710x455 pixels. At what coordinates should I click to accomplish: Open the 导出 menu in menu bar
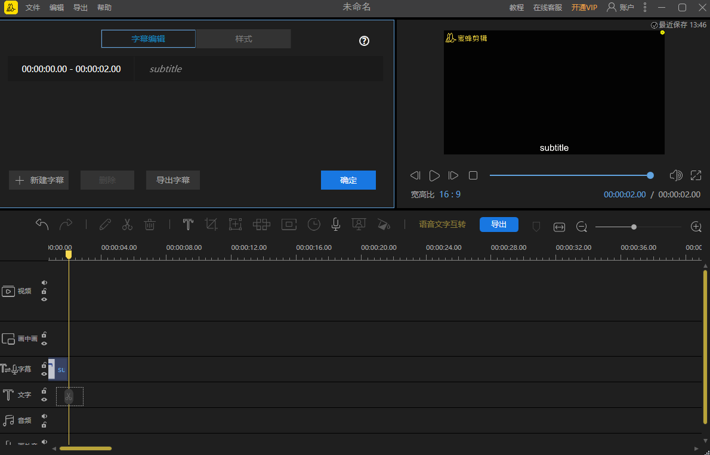tap(81, 8)
